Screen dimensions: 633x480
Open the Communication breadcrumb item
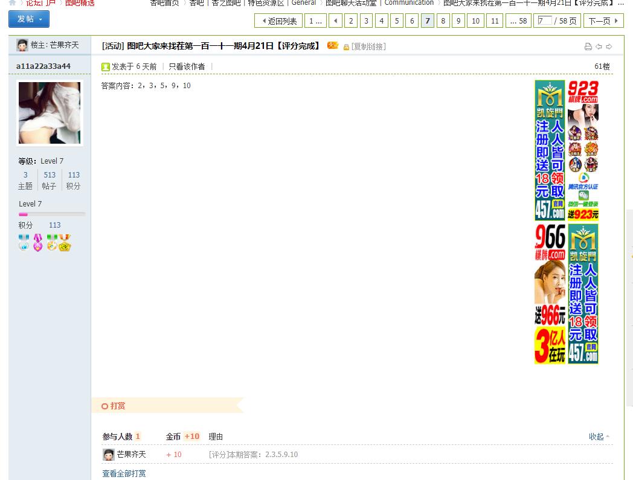(x=409, y=3)
